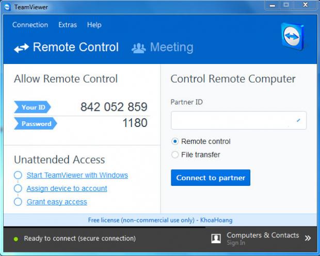Viewport: 320px width, 256px height.
Task: Click the password value 1180
Action: 135,123
